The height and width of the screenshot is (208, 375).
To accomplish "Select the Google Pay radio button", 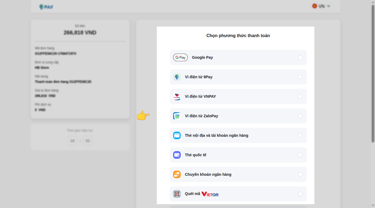I will [300, 57].
